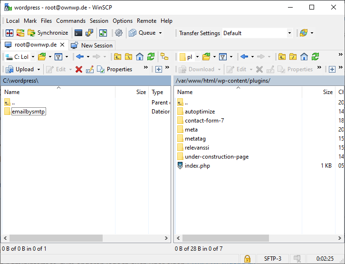Refresh the remote panel
The height and width of the screenshot is (264, 345).
point(315,57)
